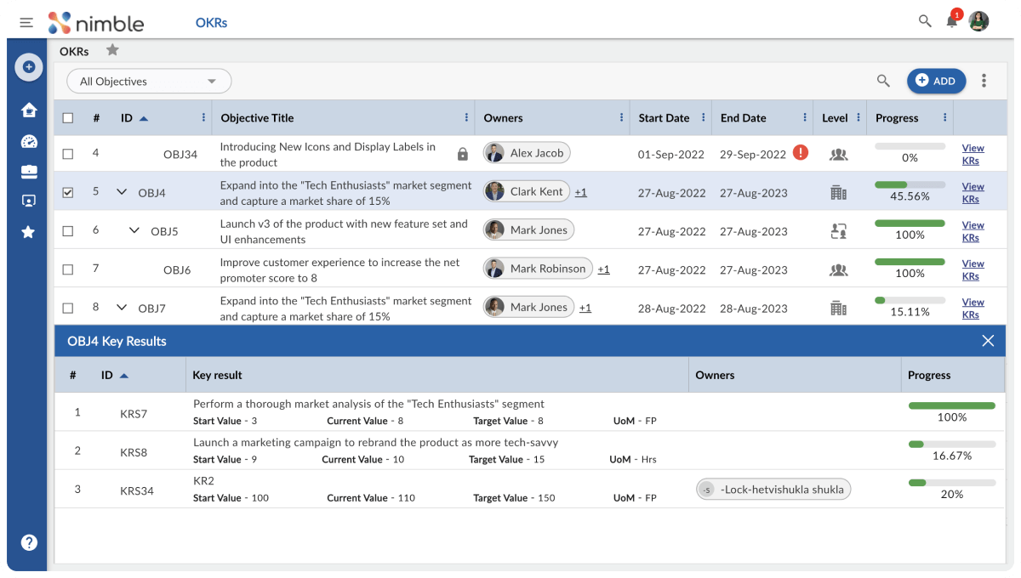Open the hamburger navigation menu
The image size is (1021, 578).
tap(26, 22)
